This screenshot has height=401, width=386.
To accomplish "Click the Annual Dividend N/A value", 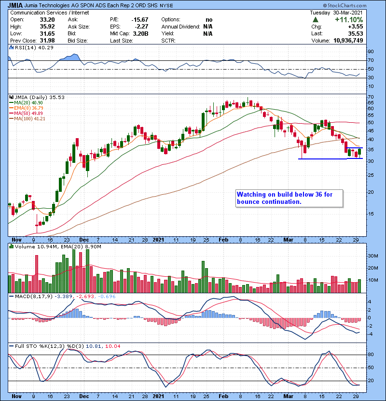I will (x=208, y=27).
